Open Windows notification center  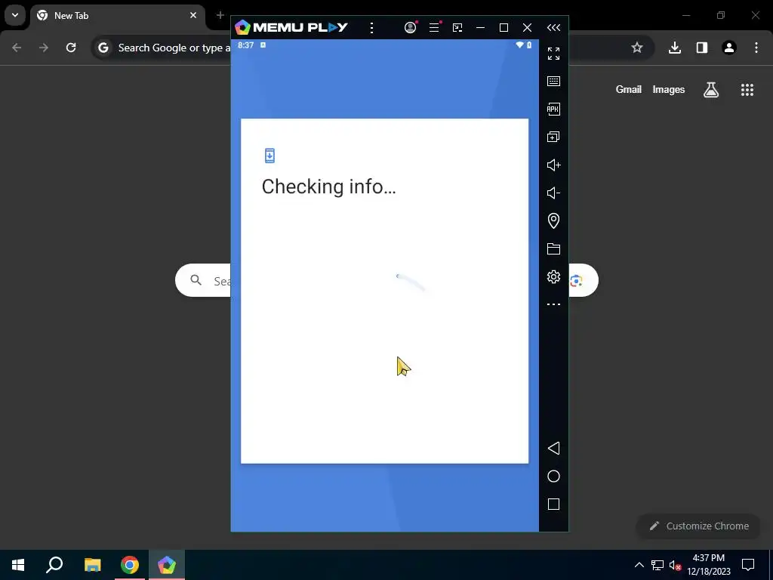tap(748, 565)
